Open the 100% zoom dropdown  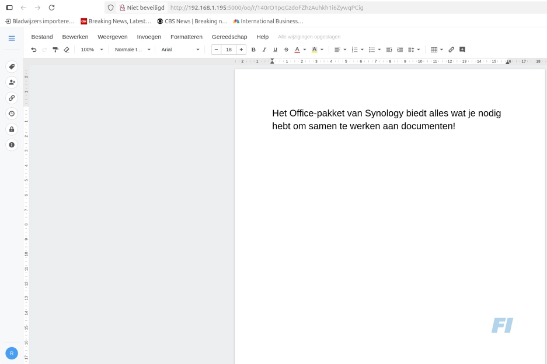(x=92, y=50)
